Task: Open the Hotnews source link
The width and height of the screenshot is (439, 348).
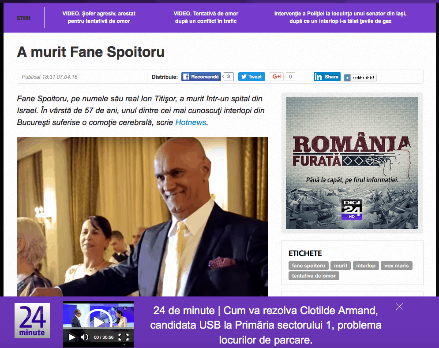Action: [x=191, y=122]
